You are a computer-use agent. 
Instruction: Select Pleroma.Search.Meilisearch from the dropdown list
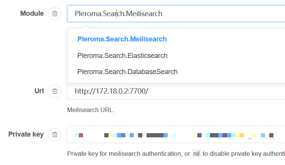click(122, 39)
